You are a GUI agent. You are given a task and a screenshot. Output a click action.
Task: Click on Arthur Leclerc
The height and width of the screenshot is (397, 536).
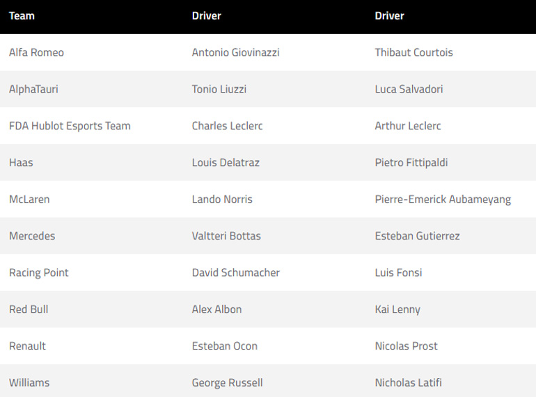[407, 126]
